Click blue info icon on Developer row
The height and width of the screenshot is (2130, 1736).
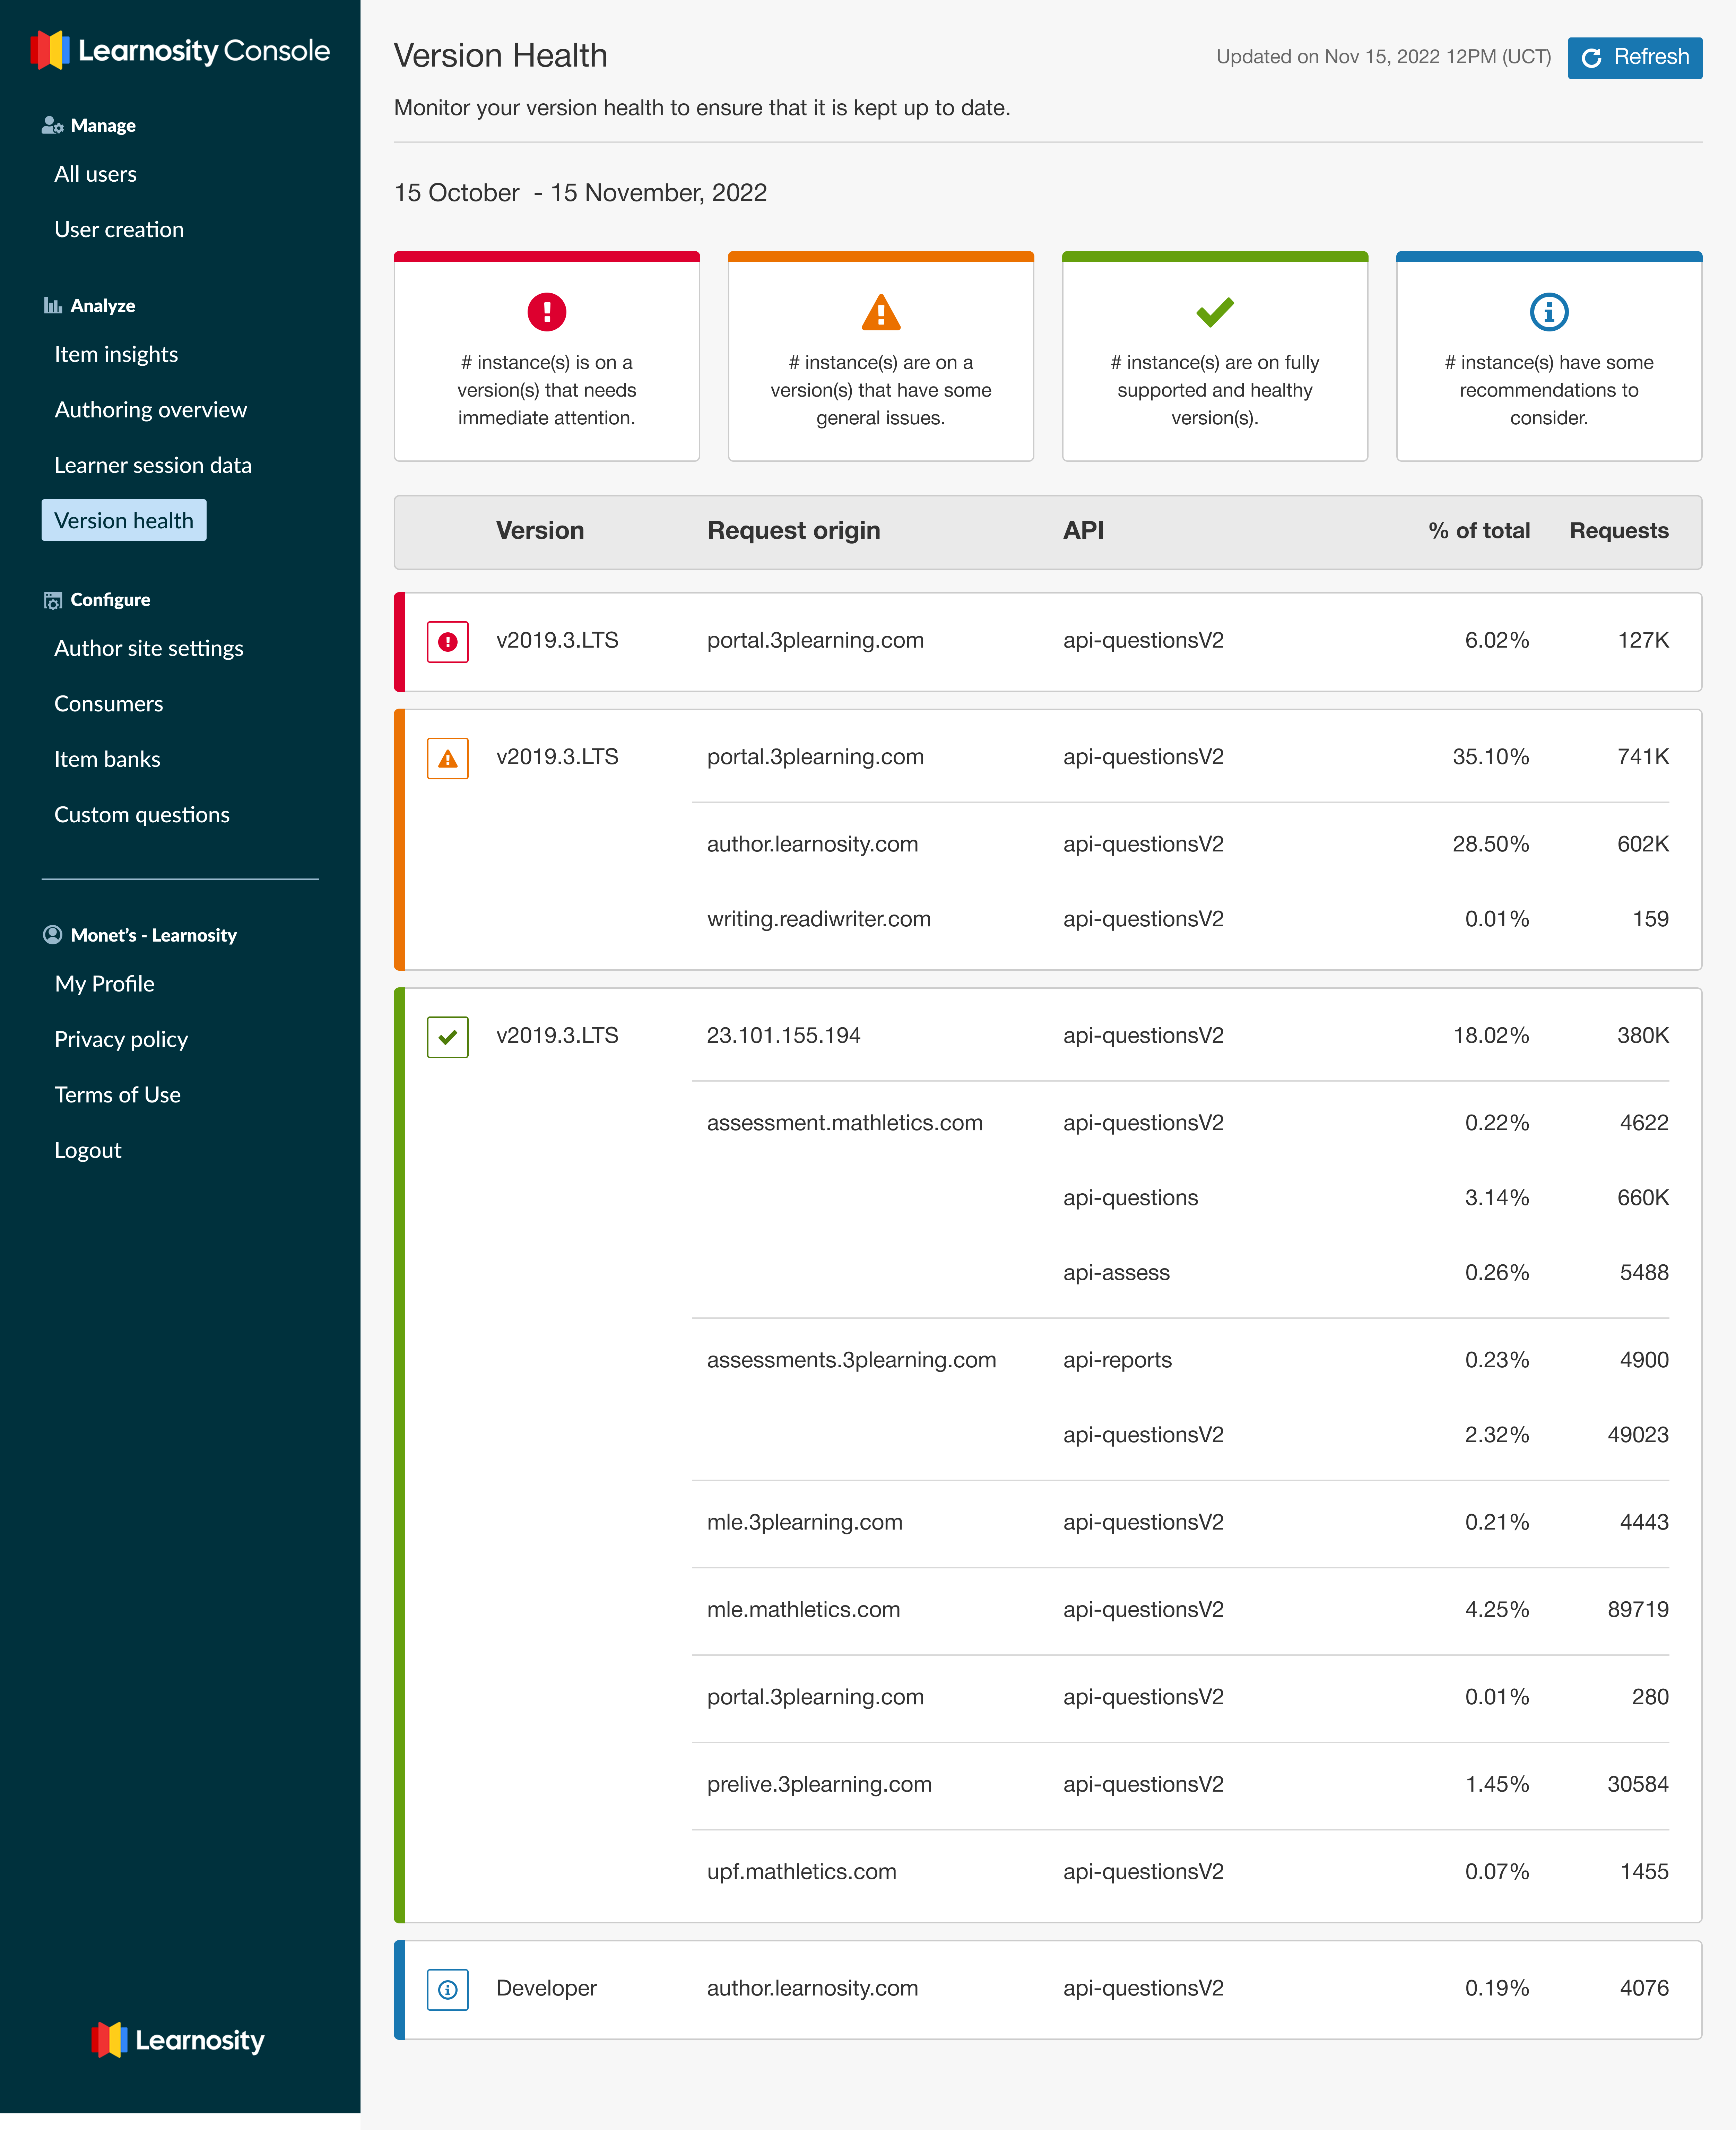[448, 1990]
